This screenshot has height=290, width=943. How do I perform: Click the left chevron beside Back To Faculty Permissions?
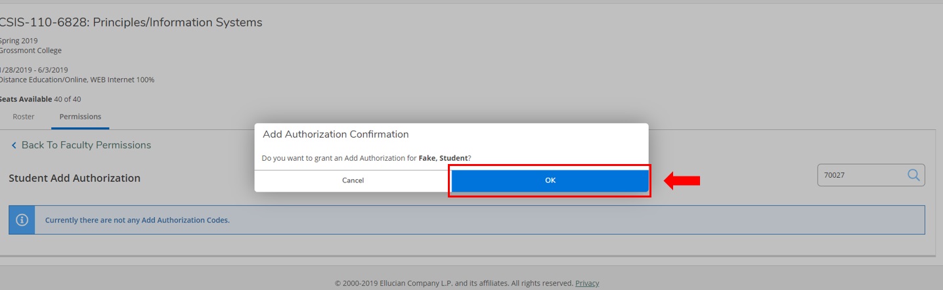14,145
